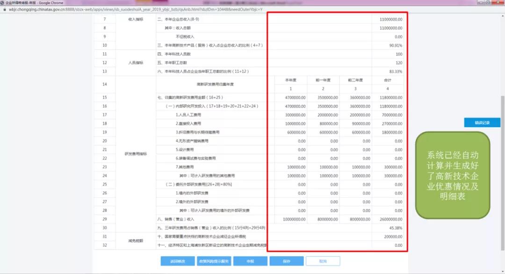Click 前二年度 折旧费用 cell 600000.00
The width and height of the screenshot is (505, 274).
pos(355,132)
